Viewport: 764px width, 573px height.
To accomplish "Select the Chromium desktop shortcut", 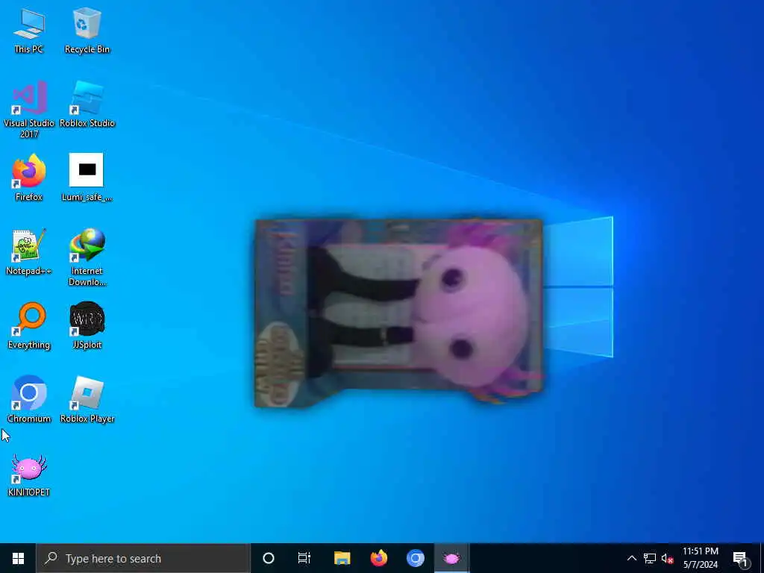I will coord(29,399).
